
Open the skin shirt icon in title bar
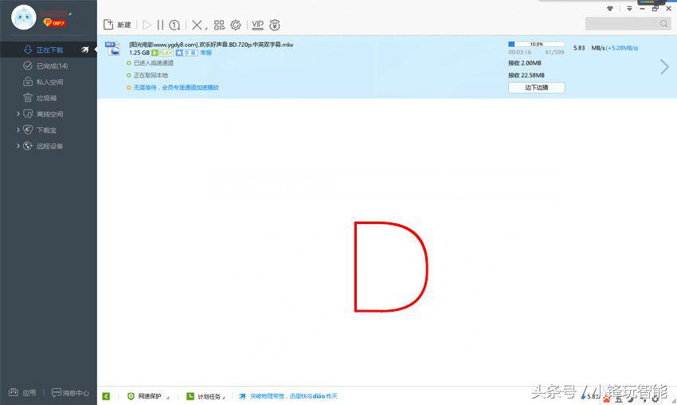point(610,8)
